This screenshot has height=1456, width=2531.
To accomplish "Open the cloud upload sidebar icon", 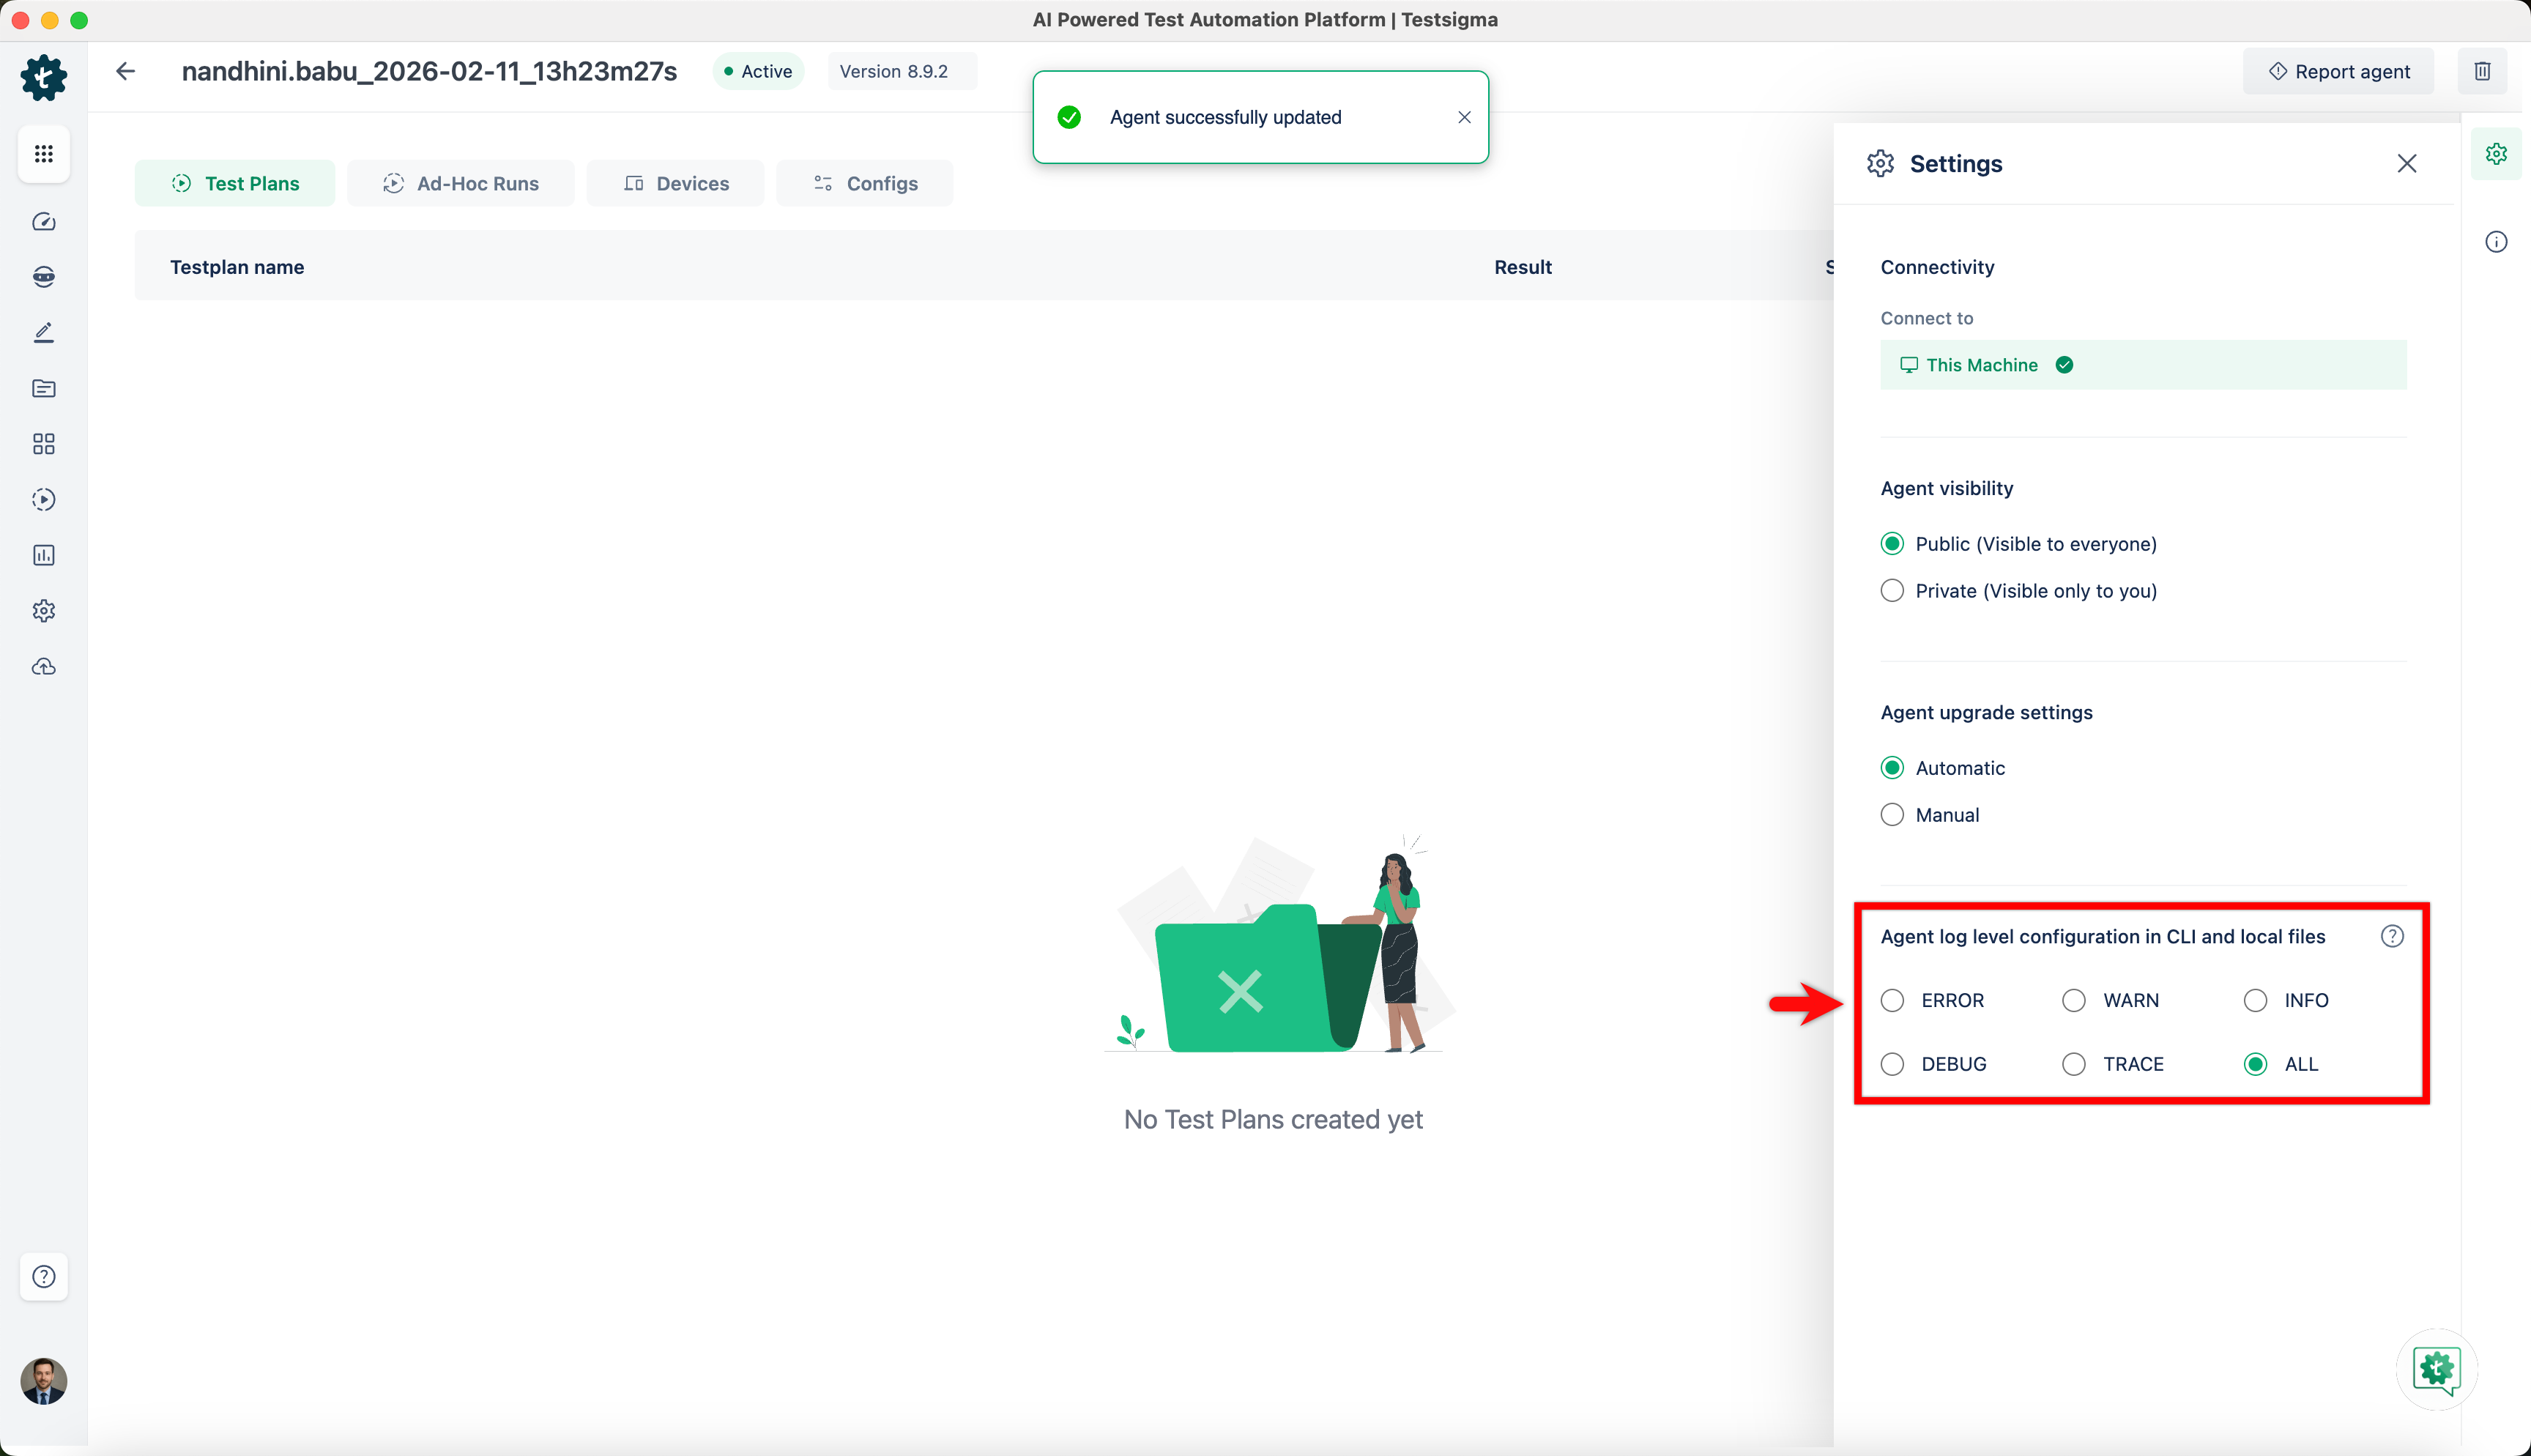I will click(x=43, y=667).
